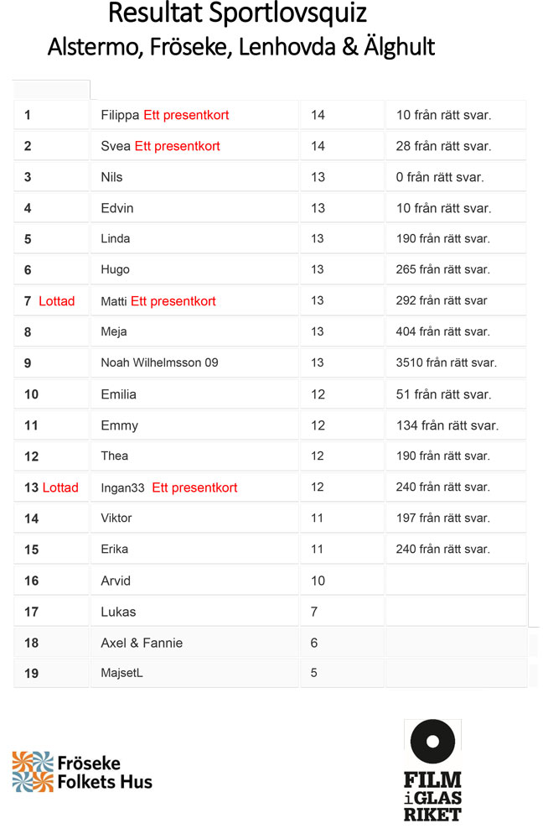Select the Alstermo, Fröseke, Lenhovda & Älghult subtitle
The width and height of the screenshot is (548, 839).
(241, 46)
